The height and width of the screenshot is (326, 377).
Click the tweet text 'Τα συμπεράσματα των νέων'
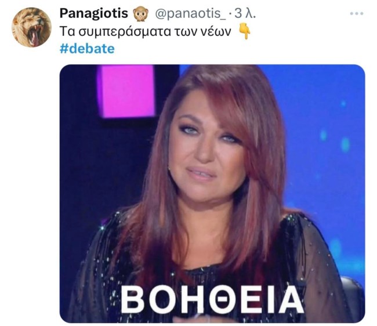(x=145, y=31)
